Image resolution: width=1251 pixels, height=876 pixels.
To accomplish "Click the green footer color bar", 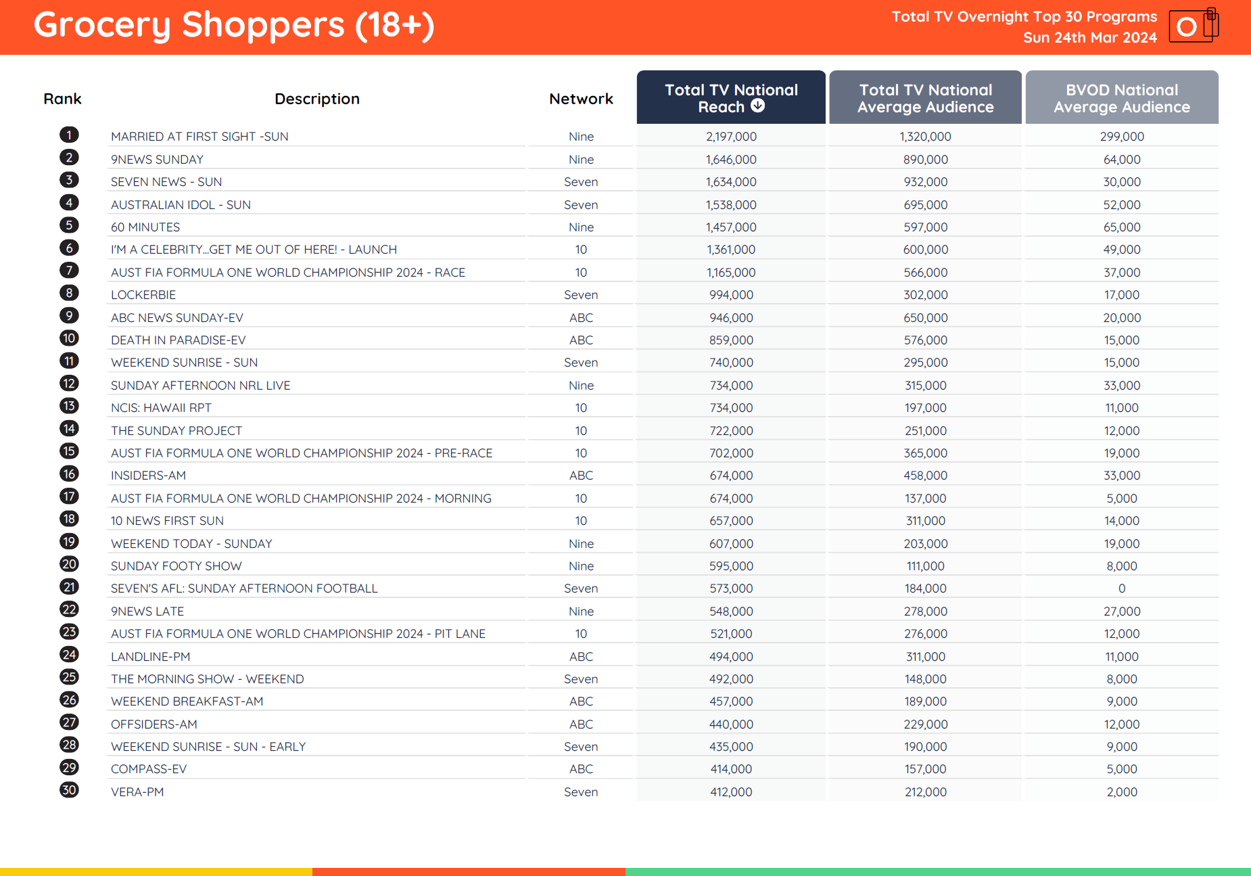I will tap(937, 871).
